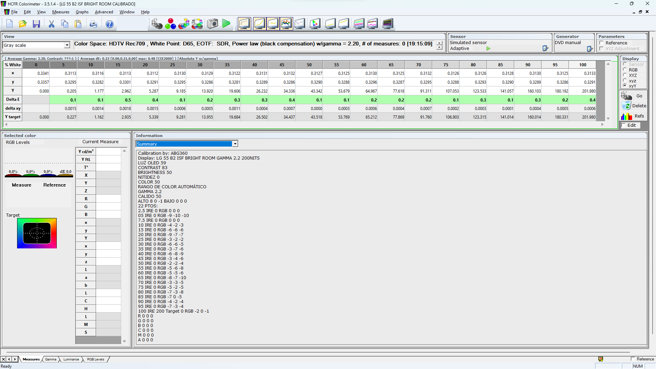Viewport: 656px width, 369px height.
Task: Capture a free measure with the camera icon
Action: click(x=212, y=24)
